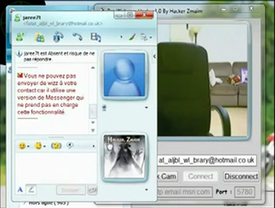Open the emoticons smiley picker

22,146
